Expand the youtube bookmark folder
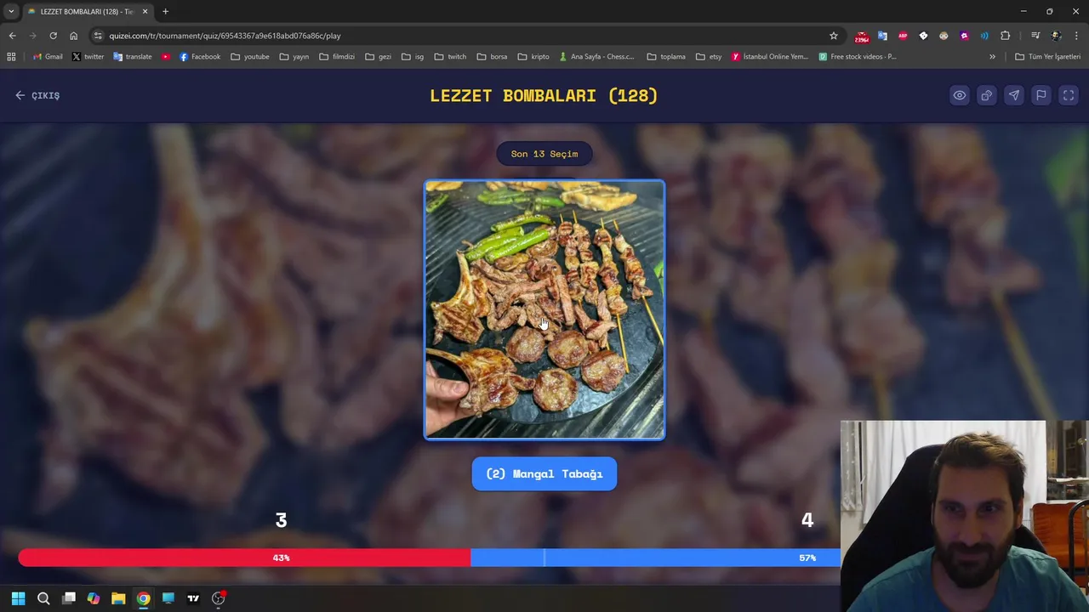The height and width of the screenshot is (612, 1089). [x=249, y=57]
